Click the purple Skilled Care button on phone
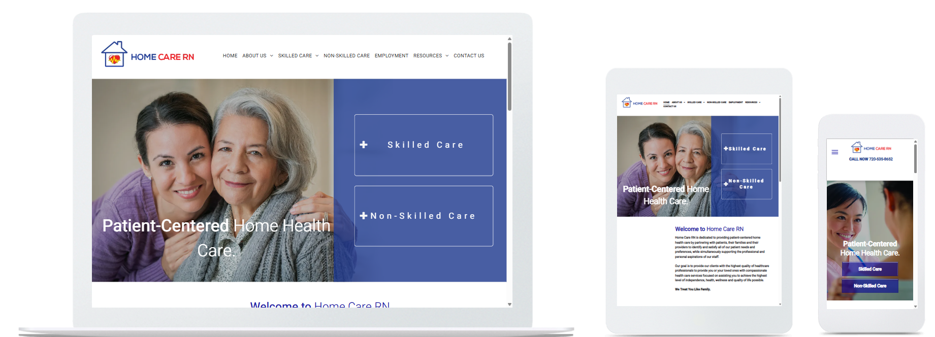Viewport: 935px width, 337px height. (x=870, y=269)
